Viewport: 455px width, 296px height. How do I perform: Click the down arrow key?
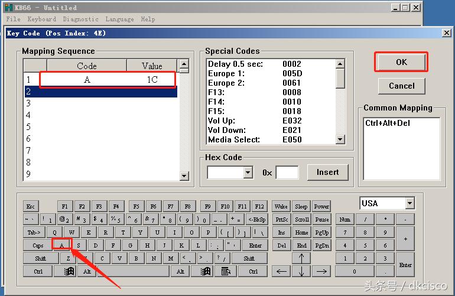(x=301, y=271)
